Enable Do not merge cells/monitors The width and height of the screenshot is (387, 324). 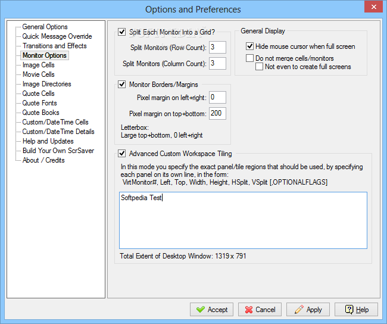point(249,58)
